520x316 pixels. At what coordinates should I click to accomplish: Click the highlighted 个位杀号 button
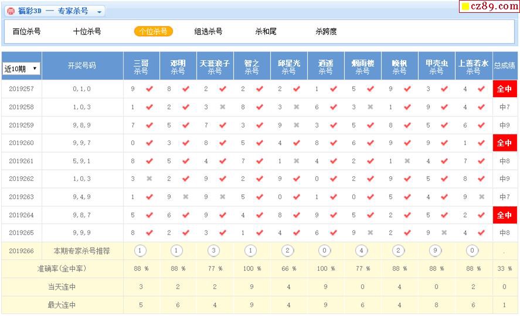154,32
